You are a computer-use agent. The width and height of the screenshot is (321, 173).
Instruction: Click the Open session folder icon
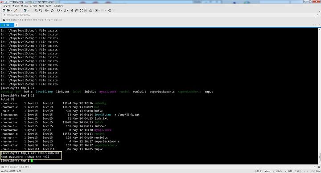tap(8, 10)
